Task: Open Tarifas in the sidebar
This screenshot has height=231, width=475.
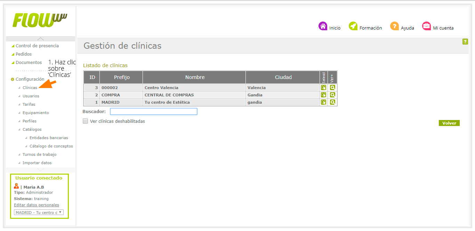Action: tap(29, 104)
